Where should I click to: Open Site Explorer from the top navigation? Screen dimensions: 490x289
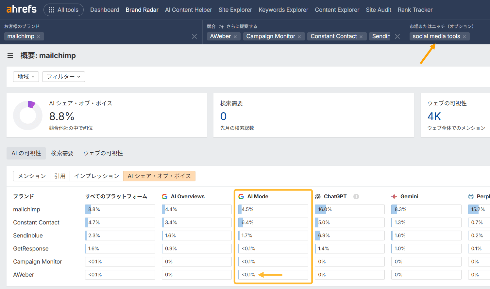click(x=235, y=10)
